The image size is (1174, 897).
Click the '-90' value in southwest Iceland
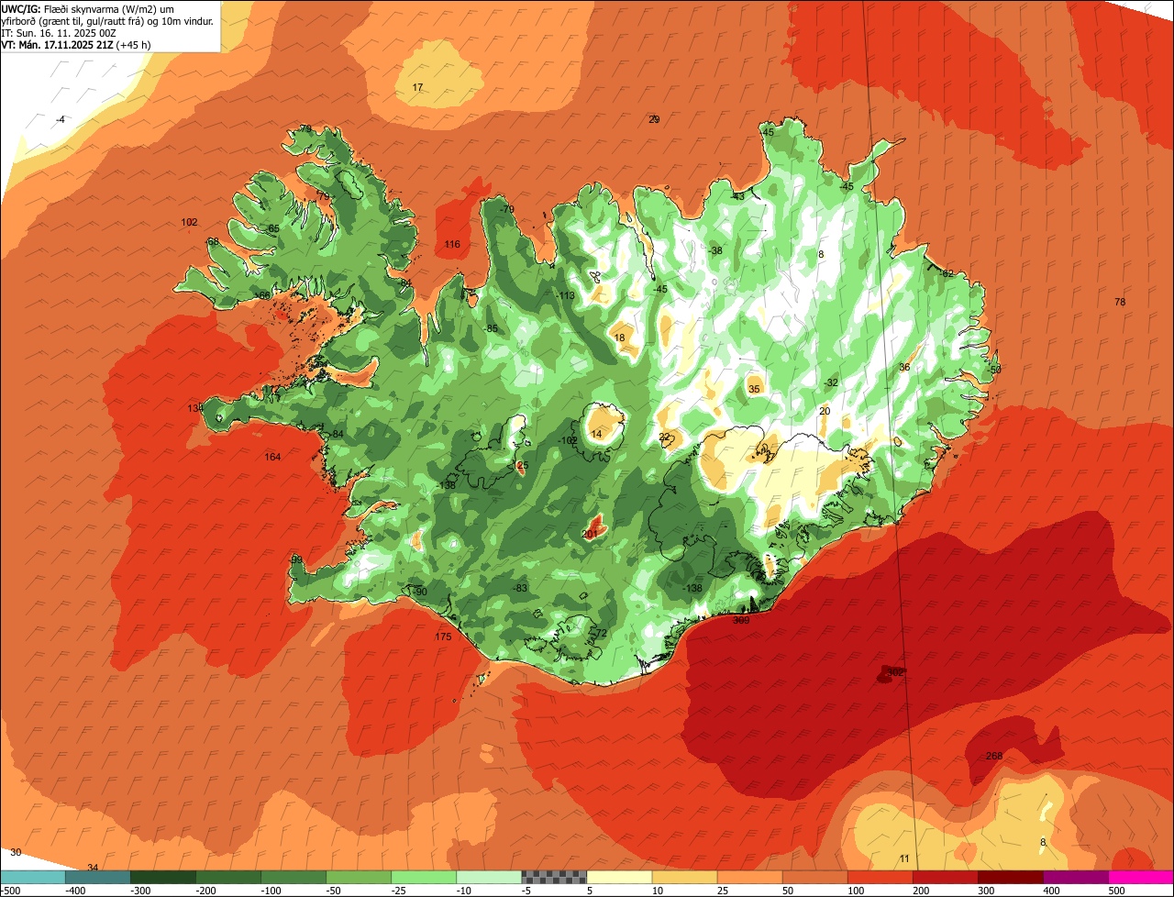419,592
